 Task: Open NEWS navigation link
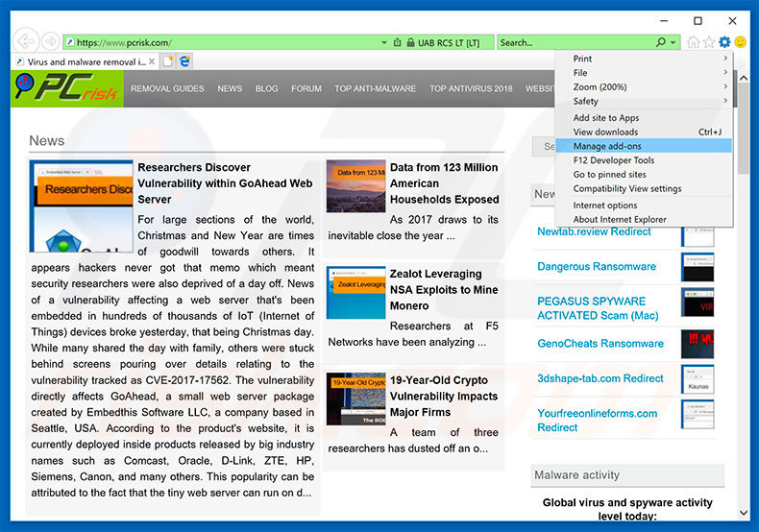pos(230,88)
